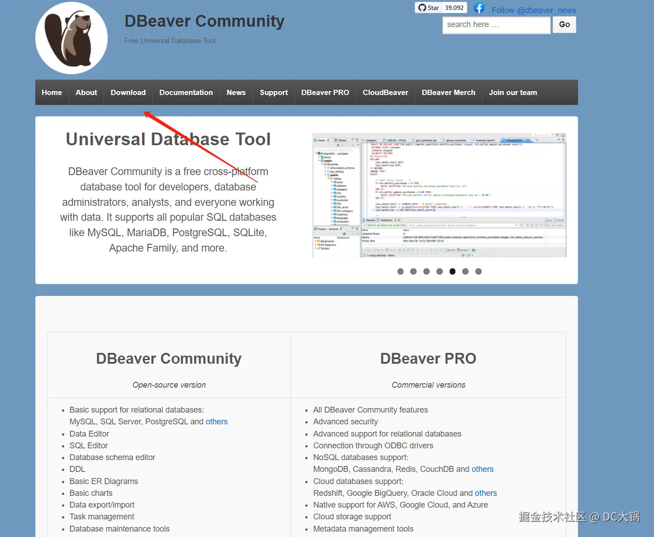Click the 'Advanced security' list item

tap(346, 422)
